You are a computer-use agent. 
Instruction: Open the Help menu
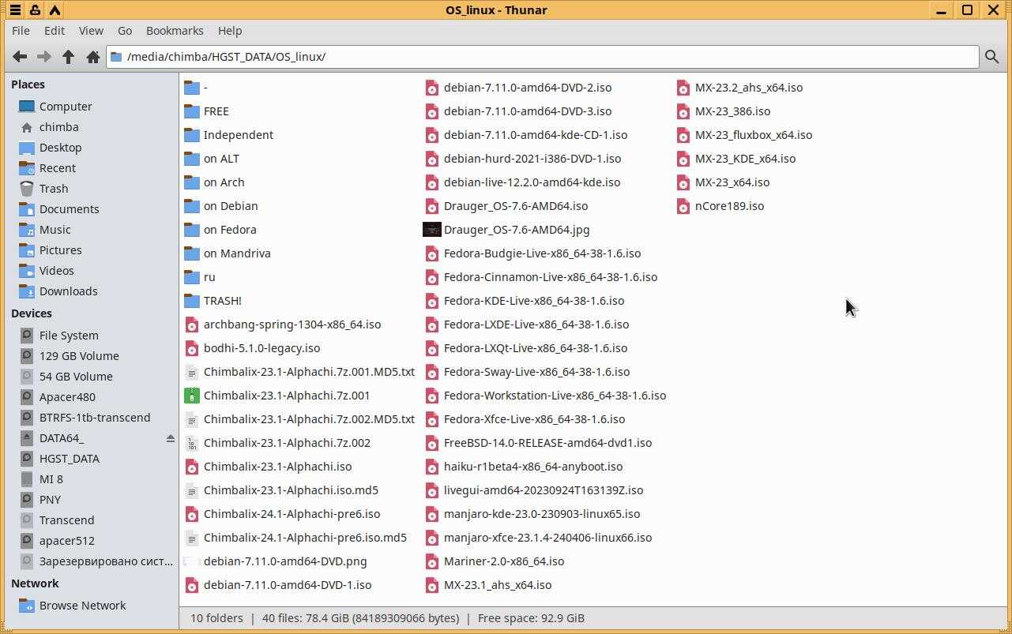(230, 31)
